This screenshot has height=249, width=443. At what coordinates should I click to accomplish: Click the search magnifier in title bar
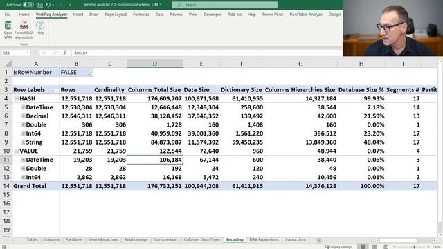click(179, 5)
